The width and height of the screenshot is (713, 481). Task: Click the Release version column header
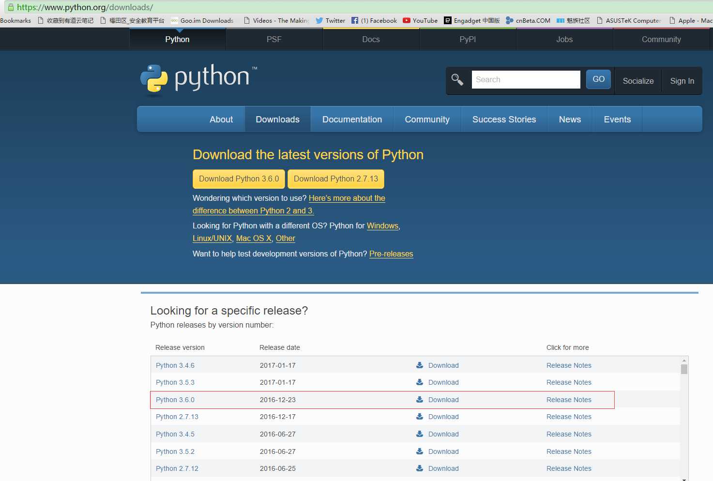pos(180,347)
